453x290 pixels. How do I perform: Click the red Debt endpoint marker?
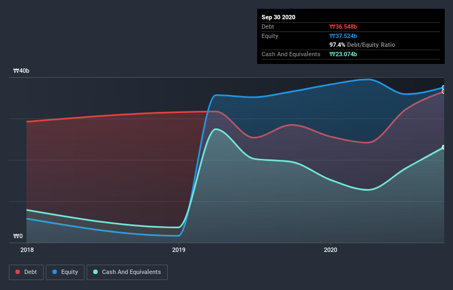click(x=444, y=92)
